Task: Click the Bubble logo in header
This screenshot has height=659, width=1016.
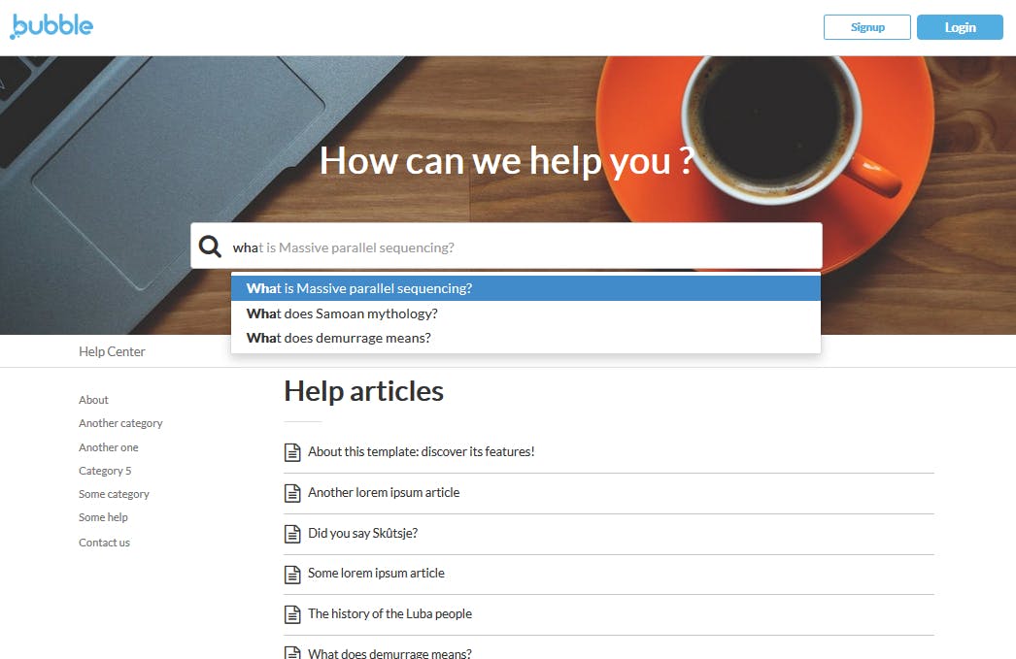Action: click(52, 26)
